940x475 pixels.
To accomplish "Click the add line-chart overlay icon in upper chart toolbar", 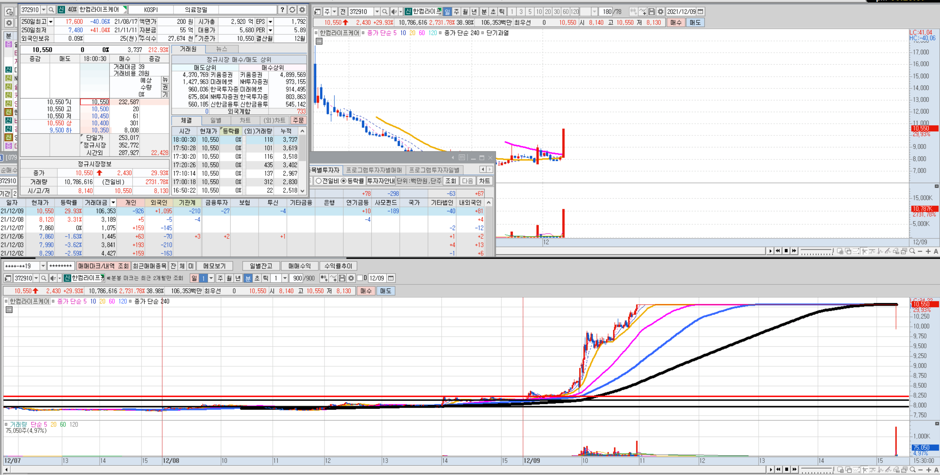I will tap(643, 12).
